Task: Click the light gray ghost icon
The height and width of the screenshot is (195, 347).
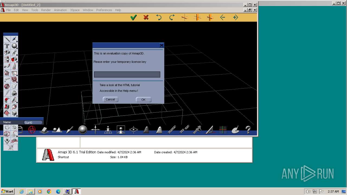Action: [159, 130]
